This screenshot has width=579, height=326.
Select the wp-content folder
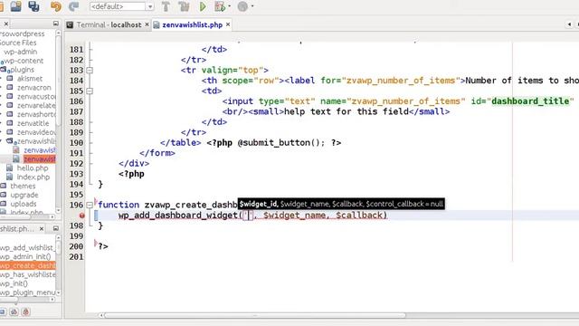(24, 61)
